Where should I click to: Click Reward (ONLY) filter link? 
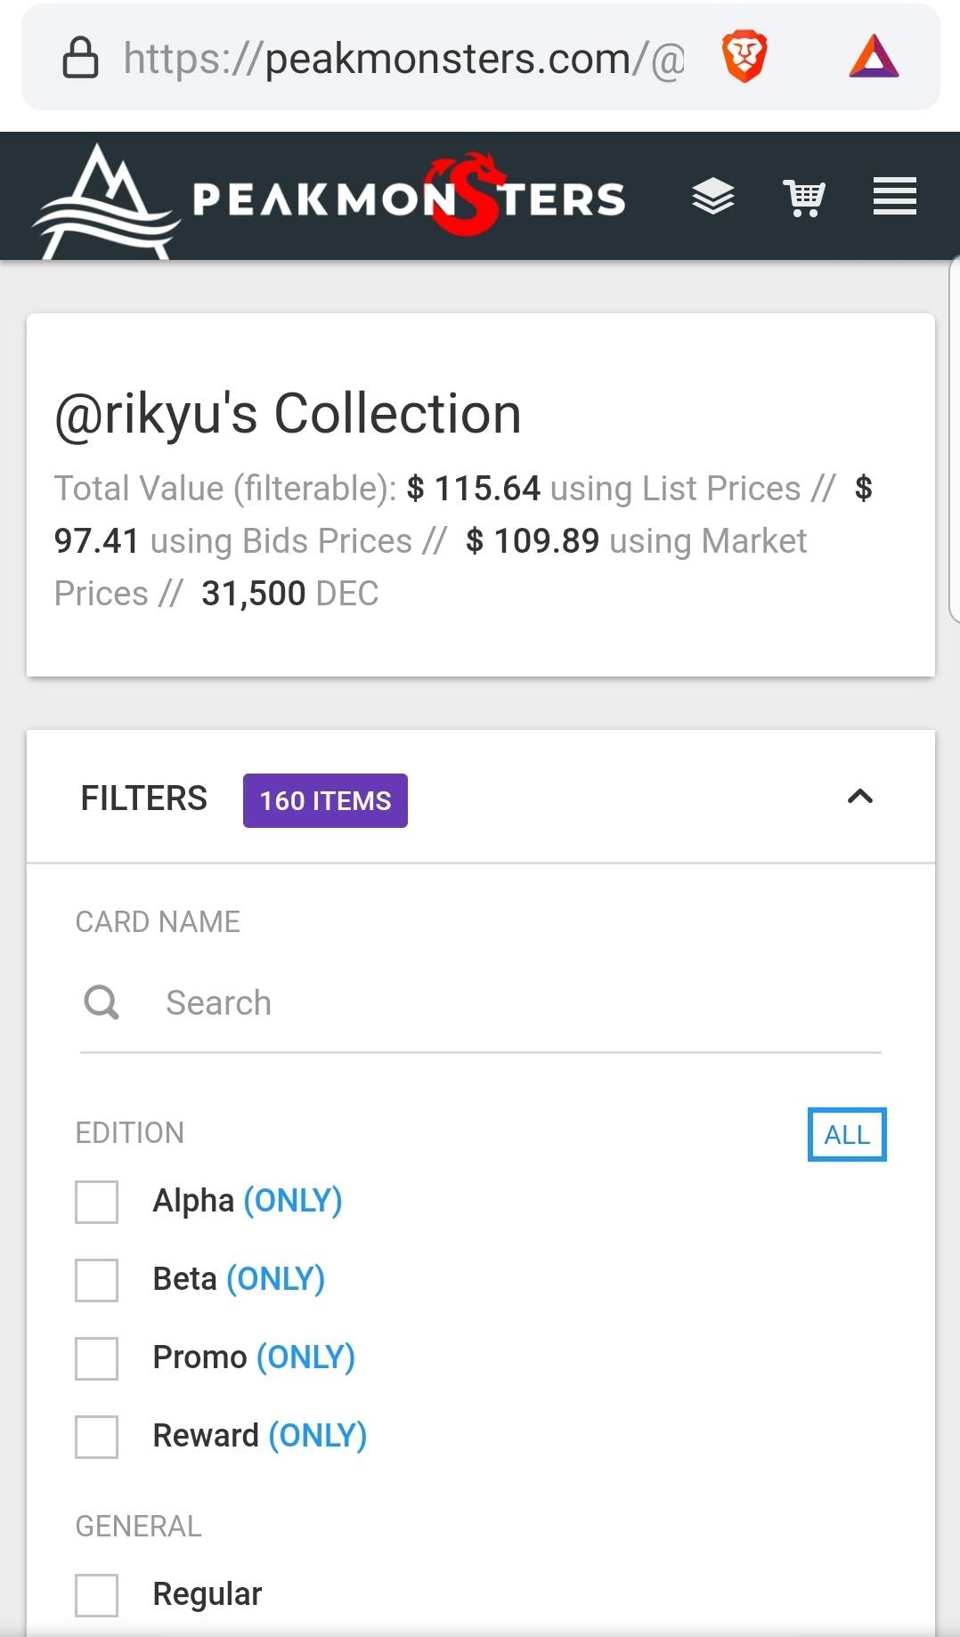click(x=318, y=1436)
